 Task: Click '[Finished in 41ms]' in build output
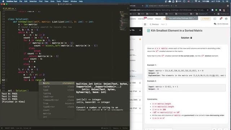13,102
